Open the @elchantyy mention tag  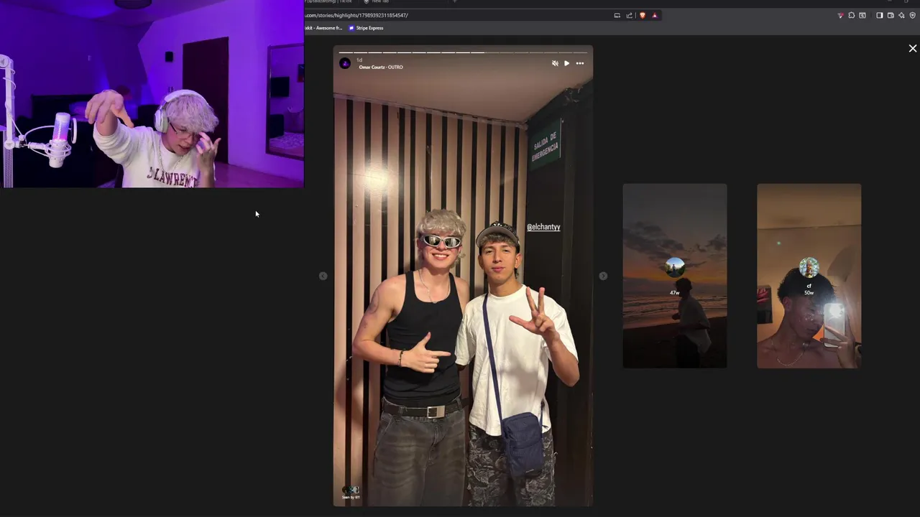543,227
